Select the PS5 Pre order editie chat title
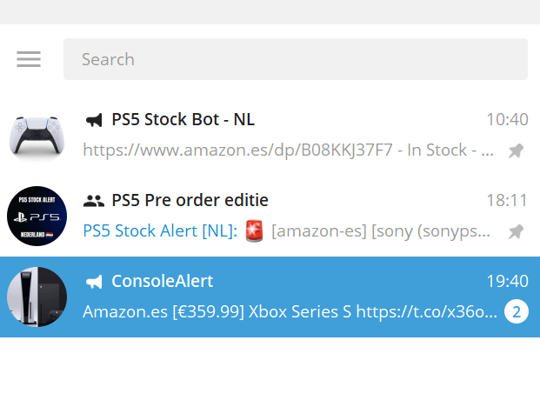540x407 pixels. click(x=190, y=201)
